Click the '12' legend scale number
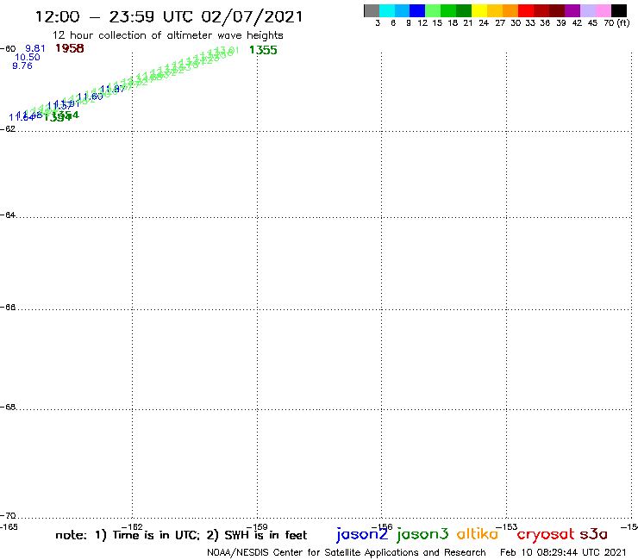Screen dimensions: 638x560 tap(422, 23)
